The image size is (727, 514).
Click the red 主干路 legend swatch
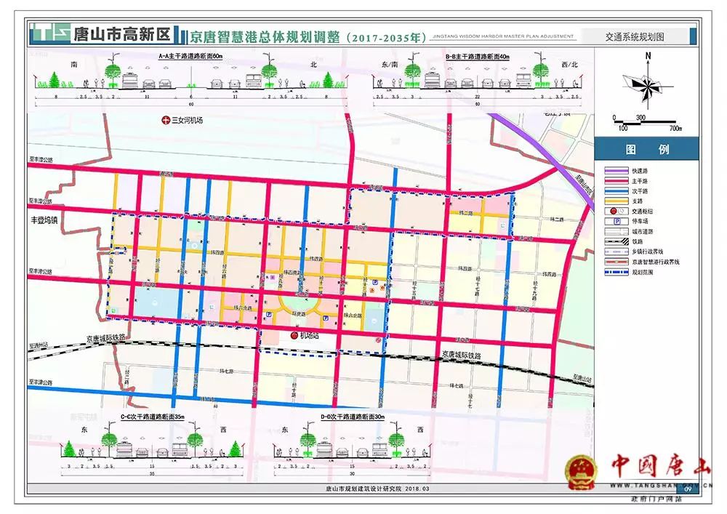[616, 181]
